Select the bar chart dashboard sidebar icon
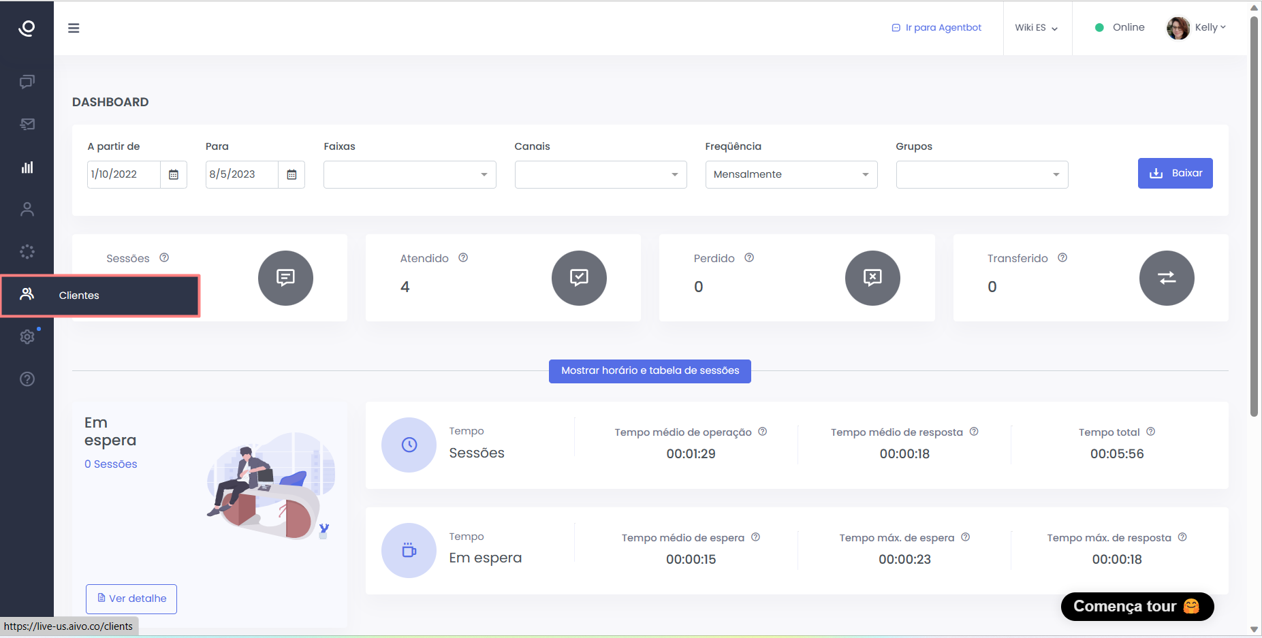 (x=27, y=168)
